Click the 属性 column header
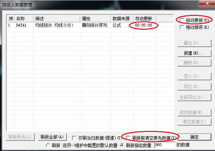Image resolution: width=215 pixels, height=151 pixels. coord(95,18)
